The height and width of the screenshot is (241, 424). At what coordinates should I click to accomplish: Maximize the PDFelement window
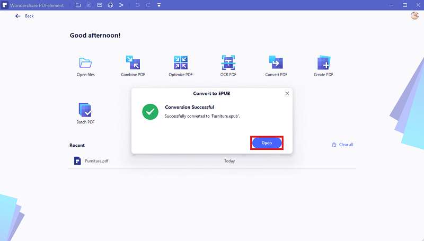coord(405,5)
